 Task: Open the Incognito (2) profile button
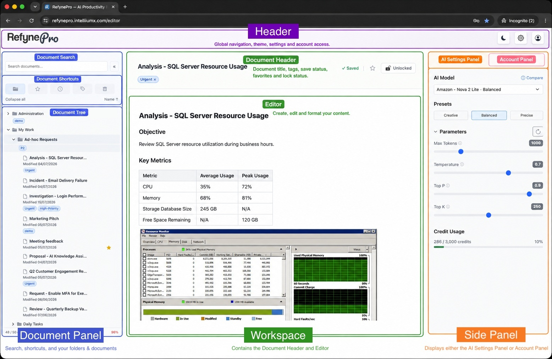point(518,21)
